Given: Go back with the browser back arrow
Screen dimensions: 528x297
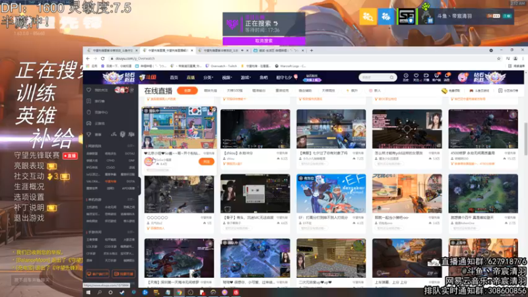Looking at the screenshot, I should pos(88,58).
